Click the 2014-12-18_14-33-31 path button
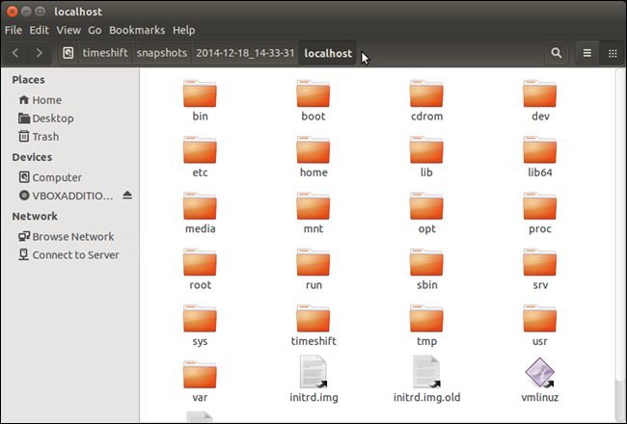Viewport: 627px width, 424px height. point(245,53)
